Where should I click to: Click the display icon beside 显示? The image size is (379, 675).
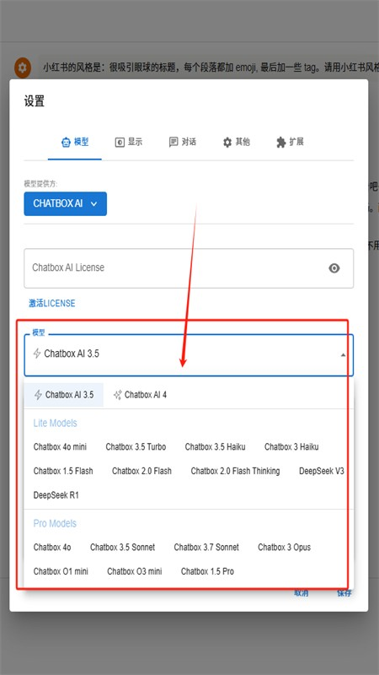(x=120, y=142)
